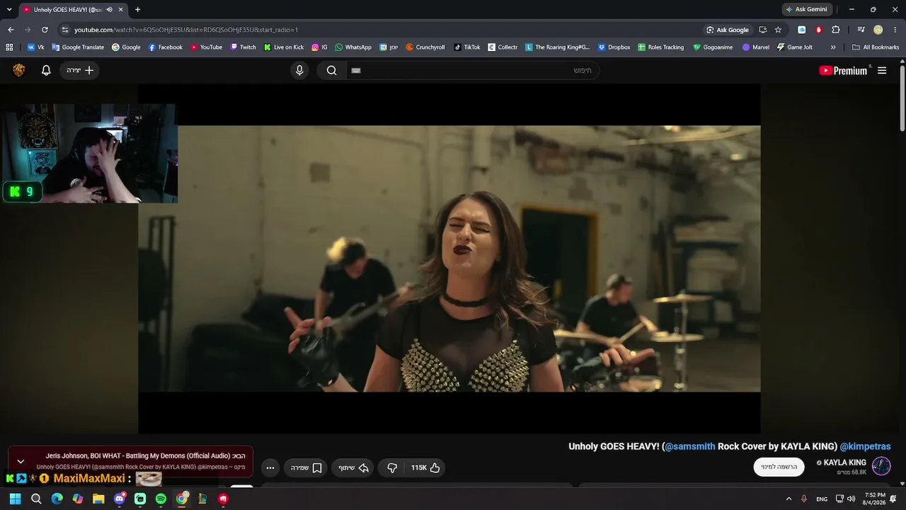Open Chrome apps grid in bookmarks bar
The image size is (906, 510).
9,47
